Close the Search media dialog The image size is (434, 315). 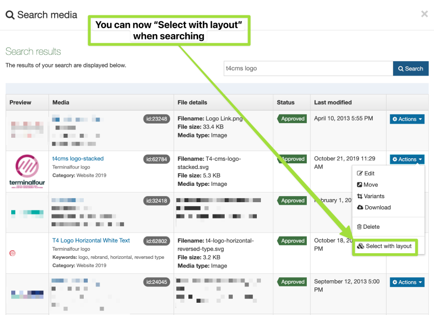pos(424,14)
